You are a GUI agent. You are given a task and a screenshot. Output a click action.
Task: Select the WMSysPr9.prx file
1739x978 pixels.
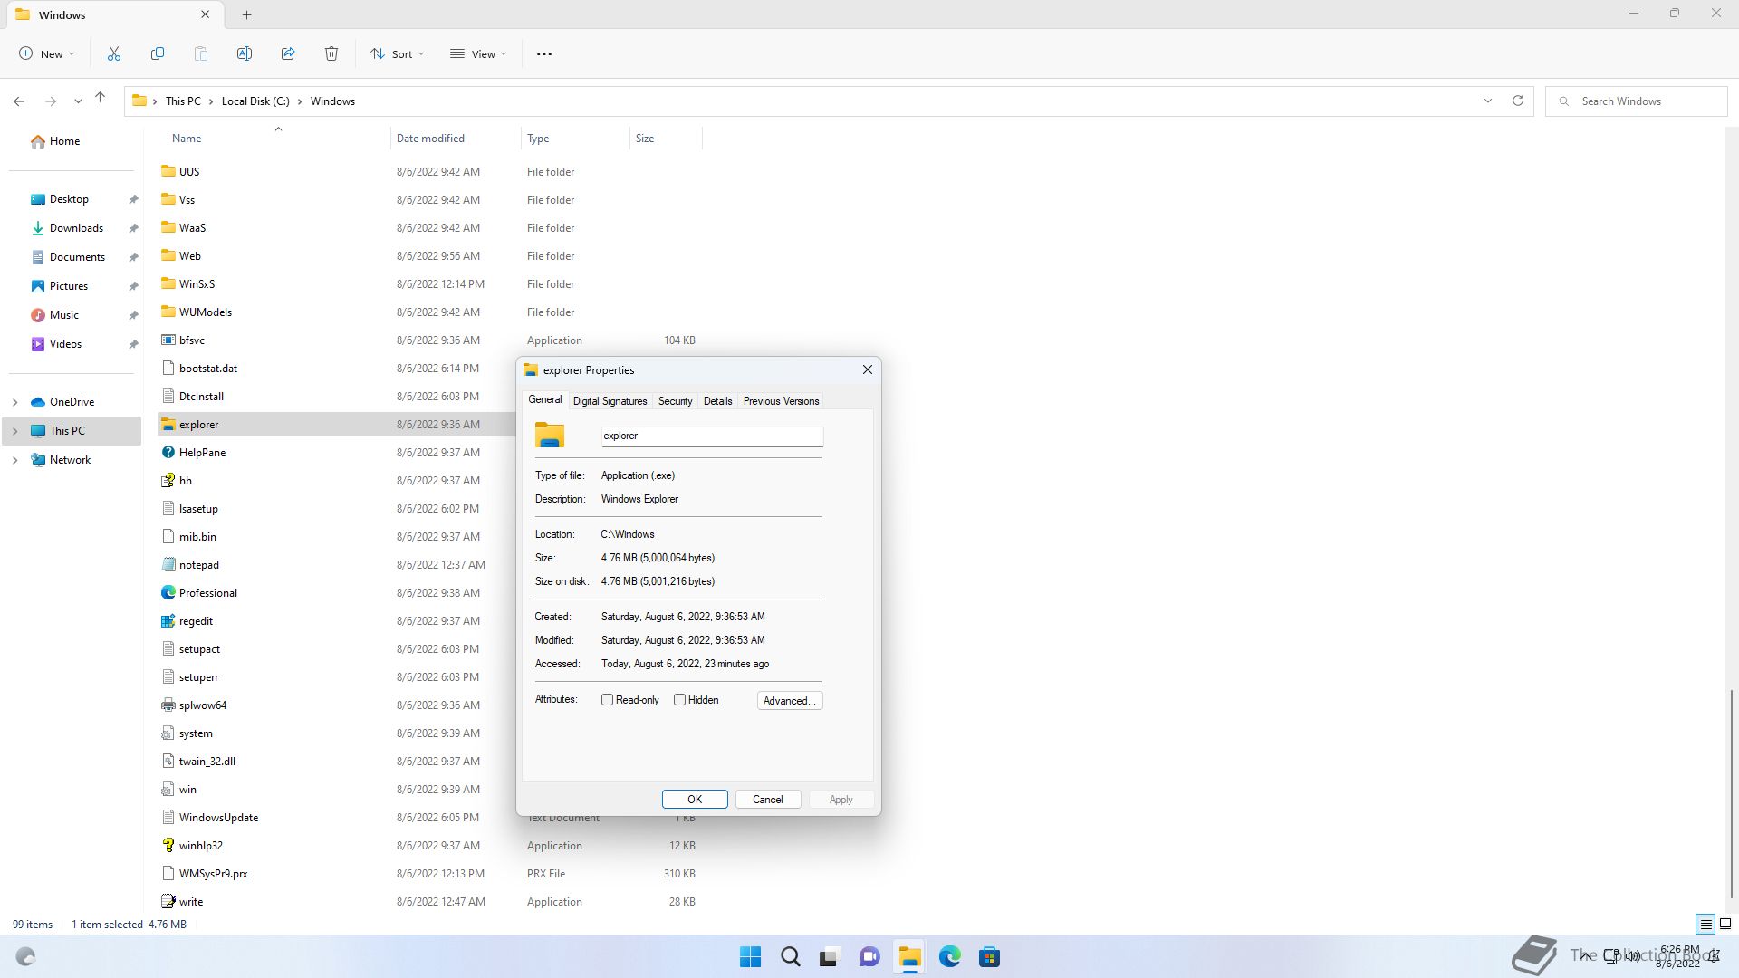pyautogui.click(x=430, y=874)
